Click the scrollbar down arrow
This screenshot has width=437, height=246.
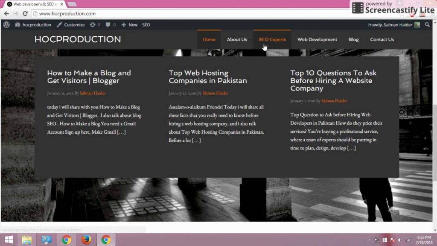pyautogui.click(x=435, y=230)
